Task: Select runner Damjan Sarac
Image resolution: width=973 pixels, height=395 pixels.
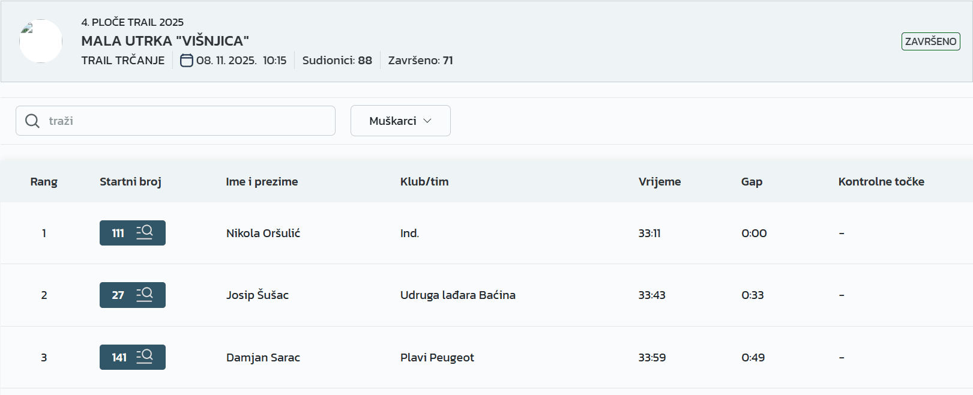Action: point(263,357)
